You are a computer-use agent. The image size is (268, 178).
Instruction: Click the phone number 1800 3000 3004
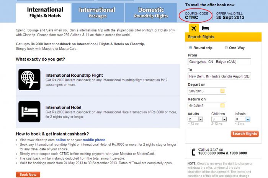[x=212, y=153]
